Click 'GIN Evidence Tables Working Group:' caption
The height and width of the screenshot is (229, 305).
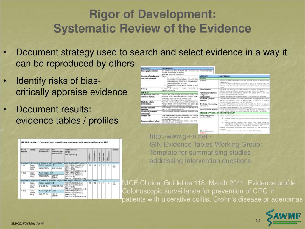(206, 145)
